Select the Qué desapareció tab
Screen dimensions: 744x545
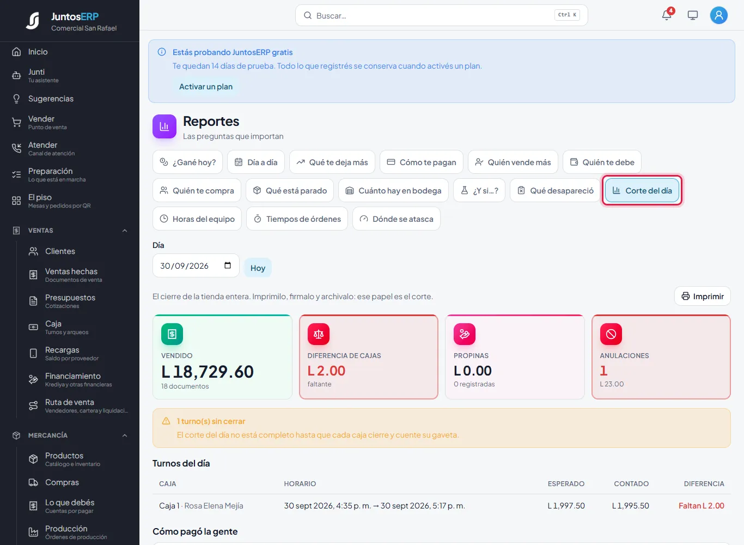click(x=556, y=190)
